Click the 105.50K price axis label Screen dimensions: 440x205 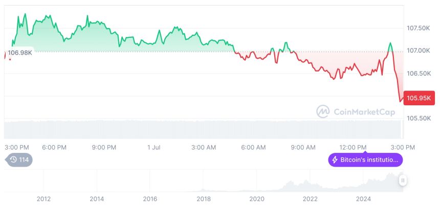pyautogui.click(x=419, y=118)
